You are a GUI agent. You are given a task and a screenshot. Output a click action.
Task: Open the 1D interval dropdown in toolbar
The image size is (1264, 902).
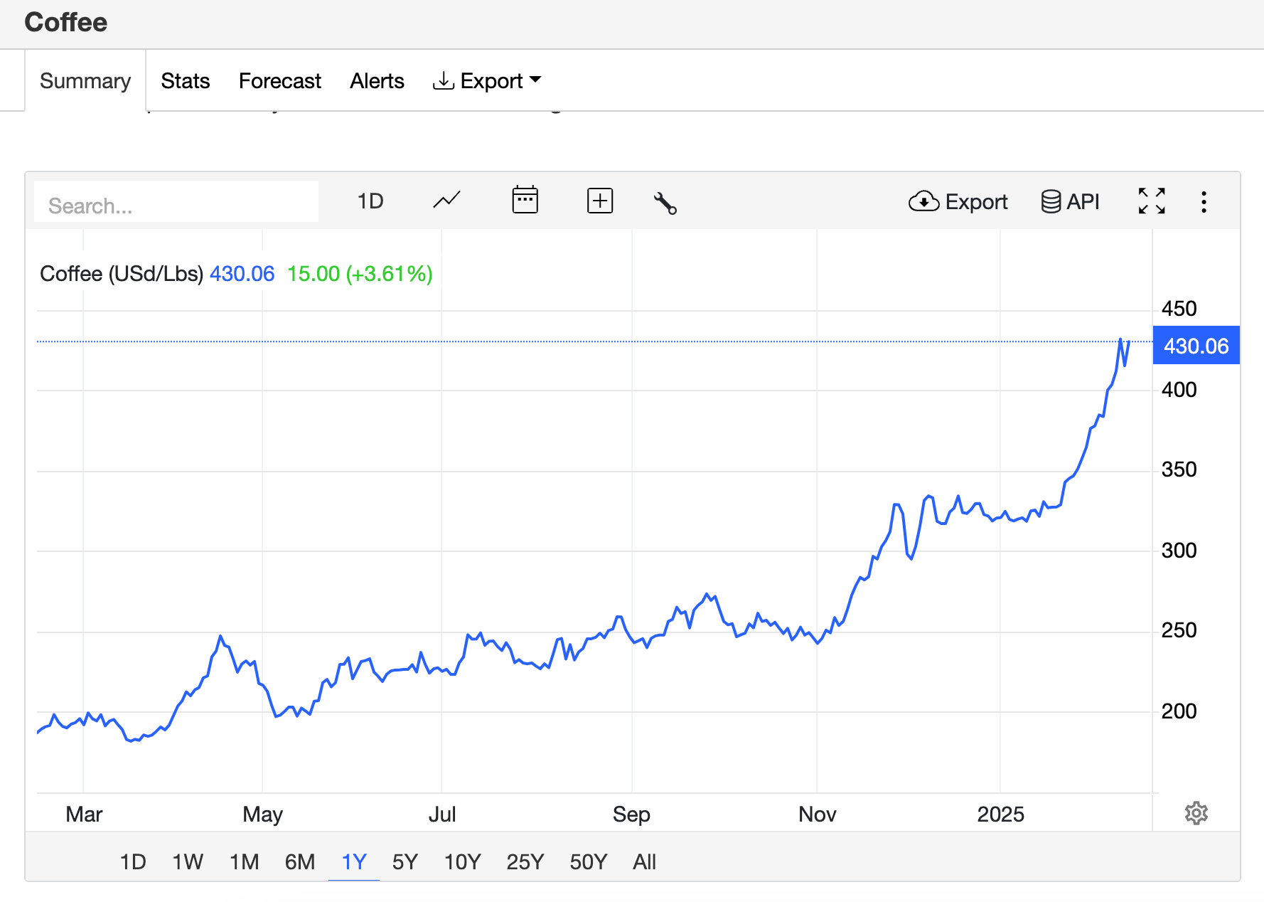[370, 201]
